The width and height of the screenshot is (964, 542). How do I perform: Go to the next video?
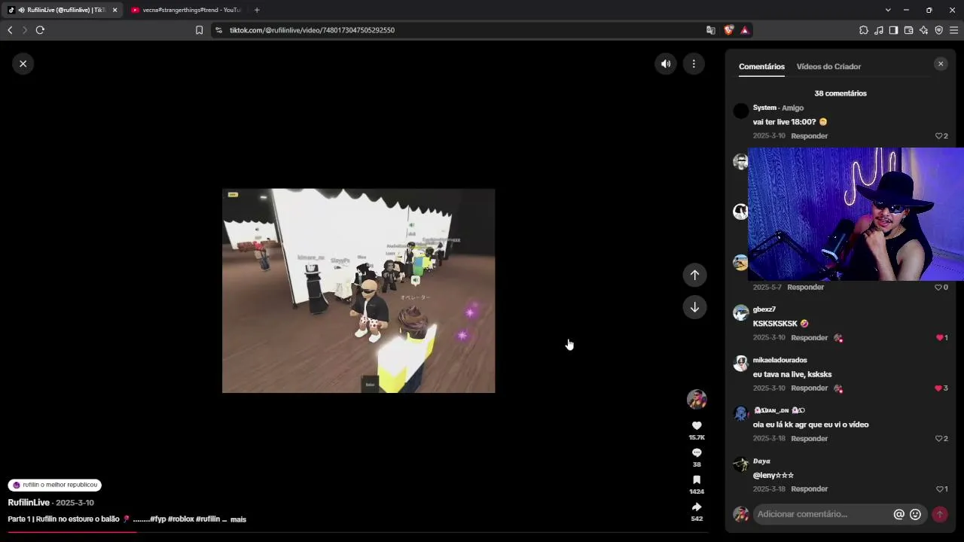(x=694, y=307)
